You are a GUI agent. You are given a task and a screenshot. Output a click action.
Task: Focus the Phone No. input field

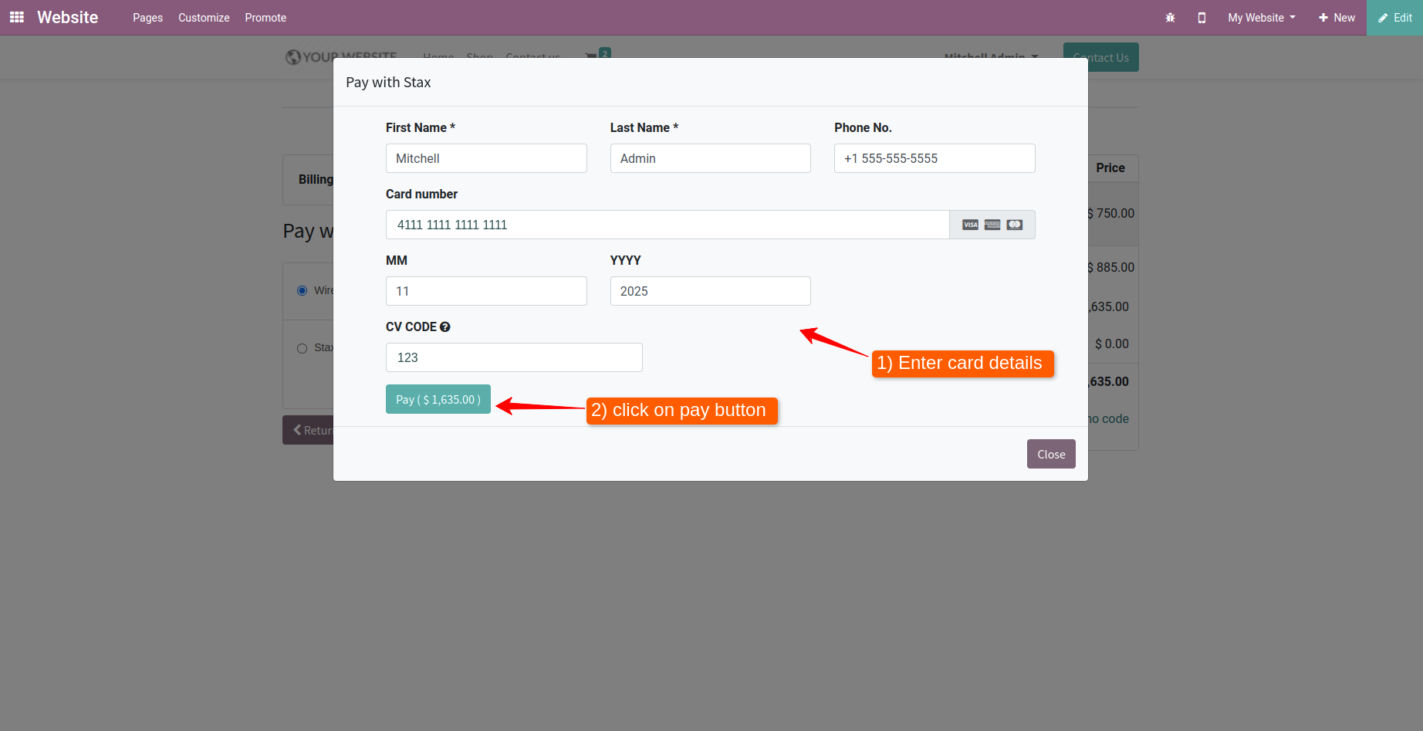pyautogui.click(x=935, y=158)
